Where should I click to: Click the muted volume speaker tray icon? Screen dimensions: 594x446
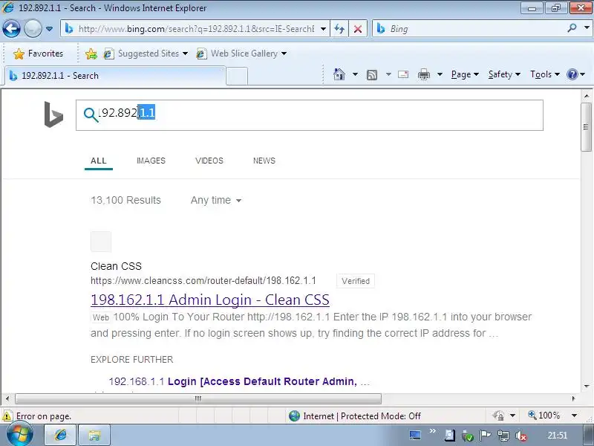(521, 436)
